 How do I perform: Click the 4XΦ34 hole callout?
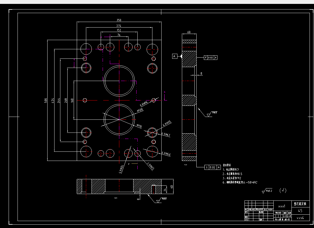point(122,169)
